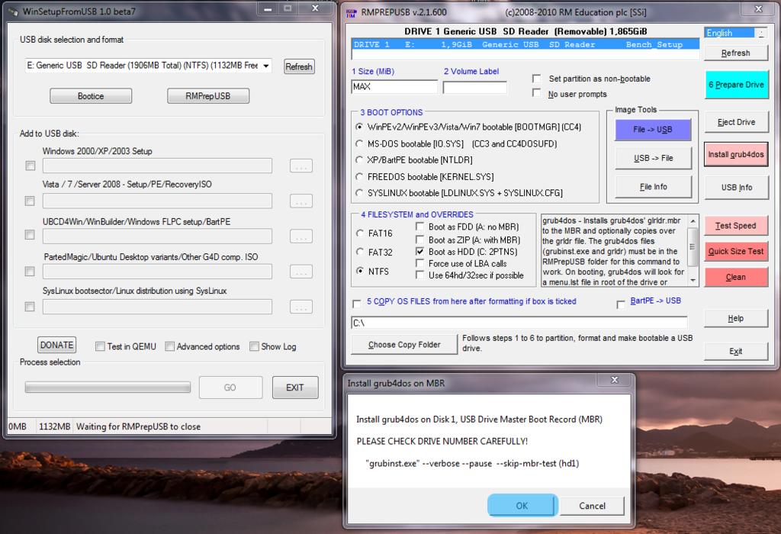Toggle BartPE -> USB checkbox

[x=621, y=304]
